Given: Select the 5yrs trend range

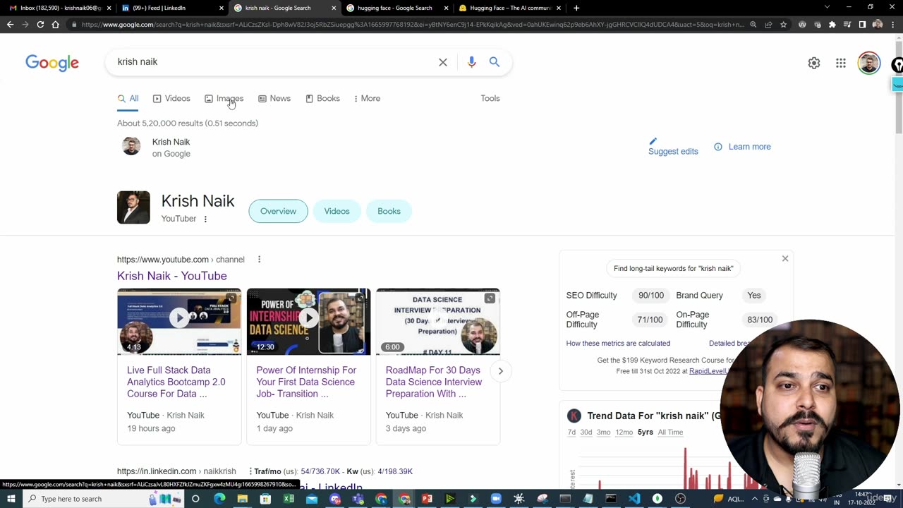Looking at the screenshot, I should coord(646,433).
